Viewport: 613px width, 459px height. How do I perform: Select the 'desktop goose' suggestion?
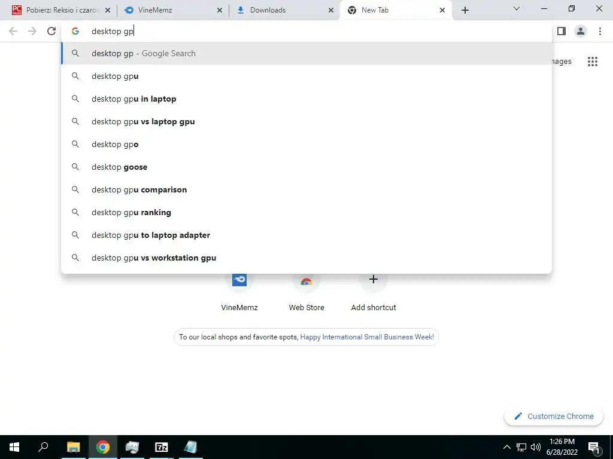(x=306, y=167)
